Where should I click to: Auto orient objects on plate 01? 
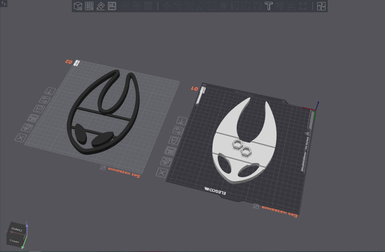pyautogui.click(x=166, y=162)
